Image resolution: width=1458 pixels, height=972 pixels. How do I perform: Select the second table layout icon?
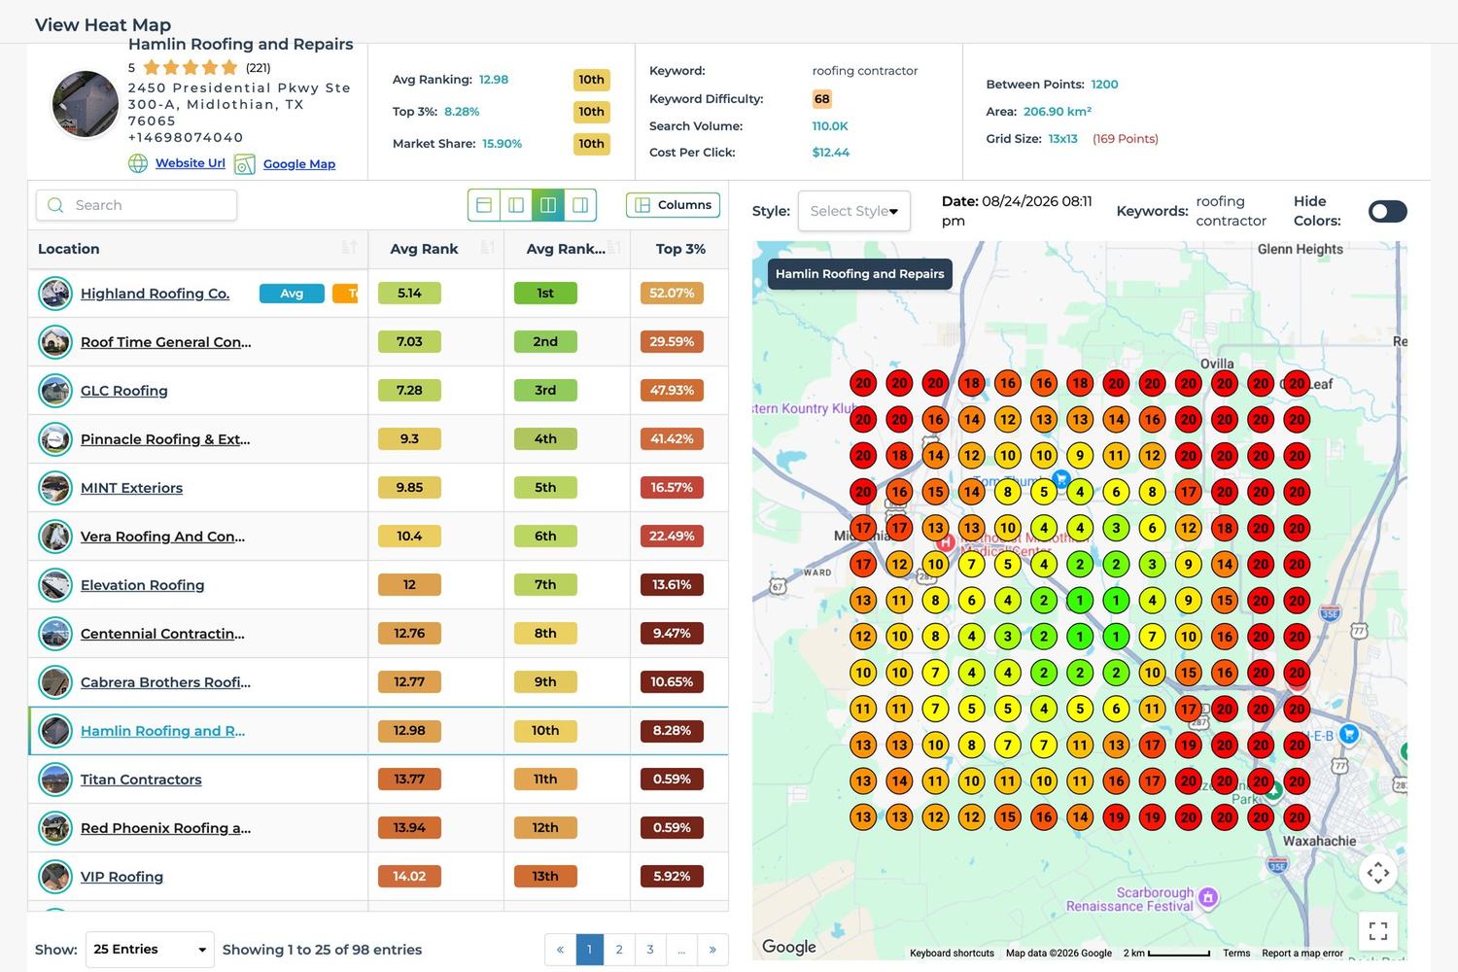point(516,205)
